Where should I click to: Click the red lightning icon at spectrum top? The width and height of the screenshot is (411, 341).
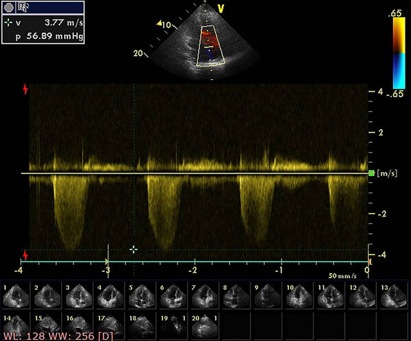click(x=25, y=89)
